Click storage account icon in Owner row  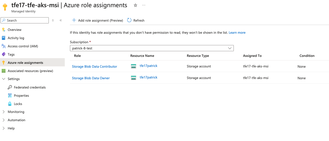coord(133,78)
